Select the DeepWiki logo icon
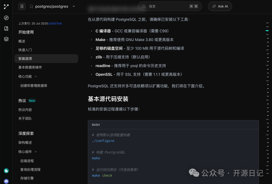The height and width of the screenshot is (184, 272). coord(6,6)
